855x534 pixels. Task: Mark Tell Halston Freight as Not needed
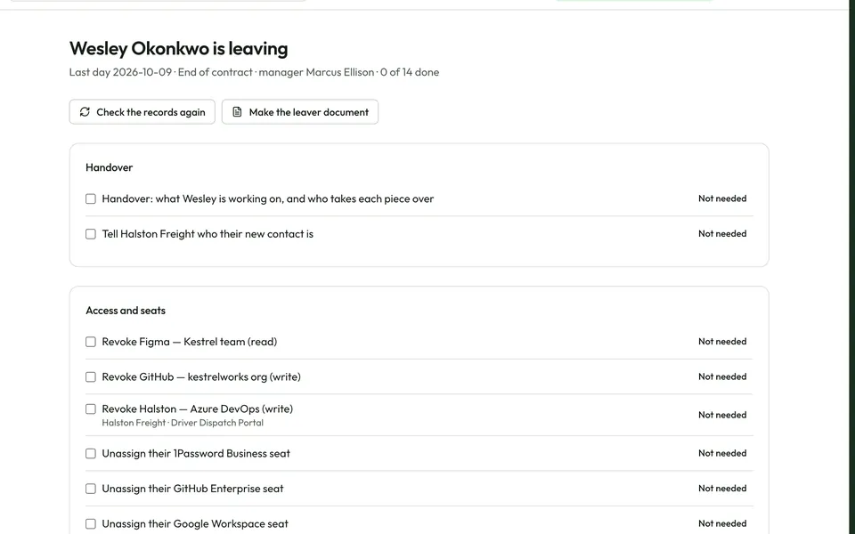tap(722, 233)
